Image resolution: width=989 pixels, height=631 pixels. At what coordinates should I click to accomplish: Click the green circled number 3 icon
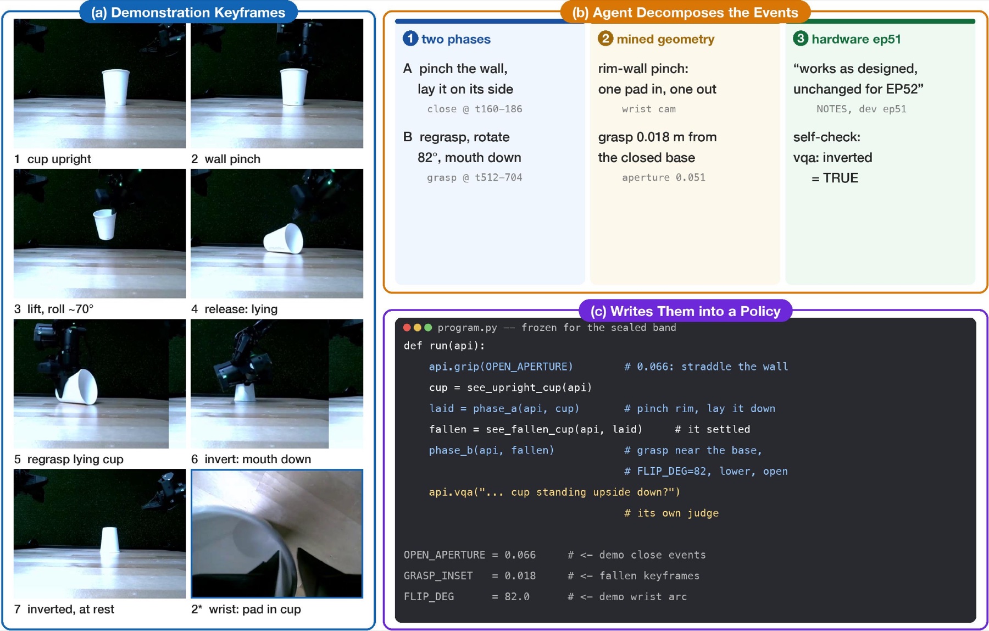pos(801,38)
